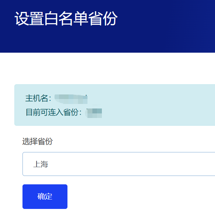Click the 目前可连入省份 label
215x217 pixels.
pos(53,113)
